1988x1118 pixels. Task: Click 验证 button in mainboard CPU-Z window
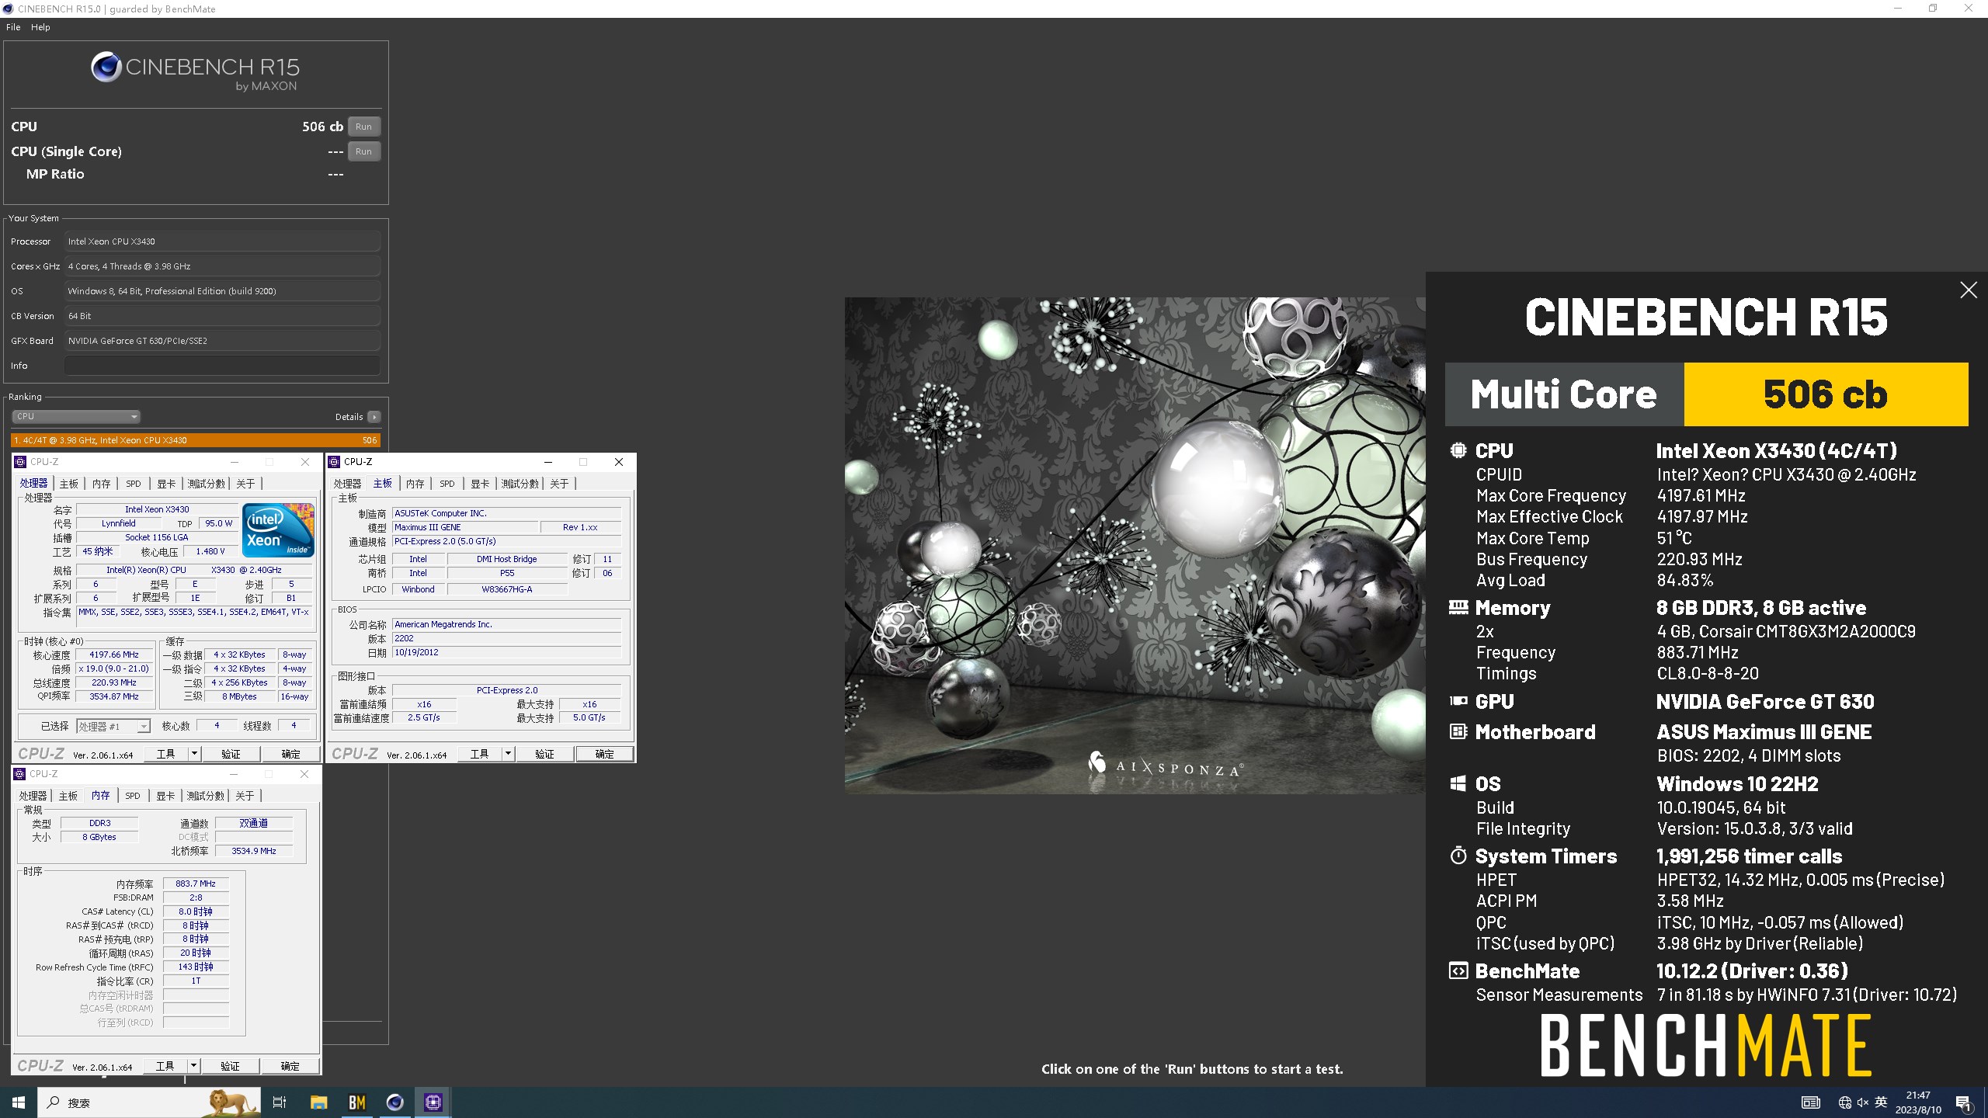(x=544, y=754)
